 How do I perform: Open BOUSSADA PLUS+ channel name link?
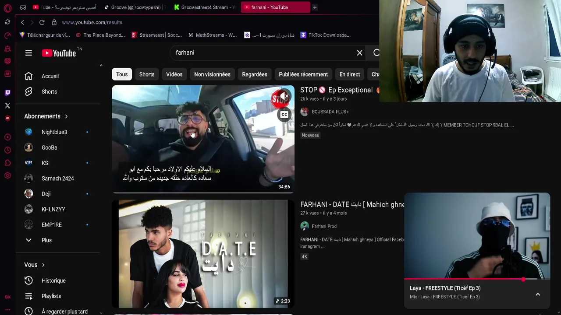pyautogui.click(x=330, y=112)
